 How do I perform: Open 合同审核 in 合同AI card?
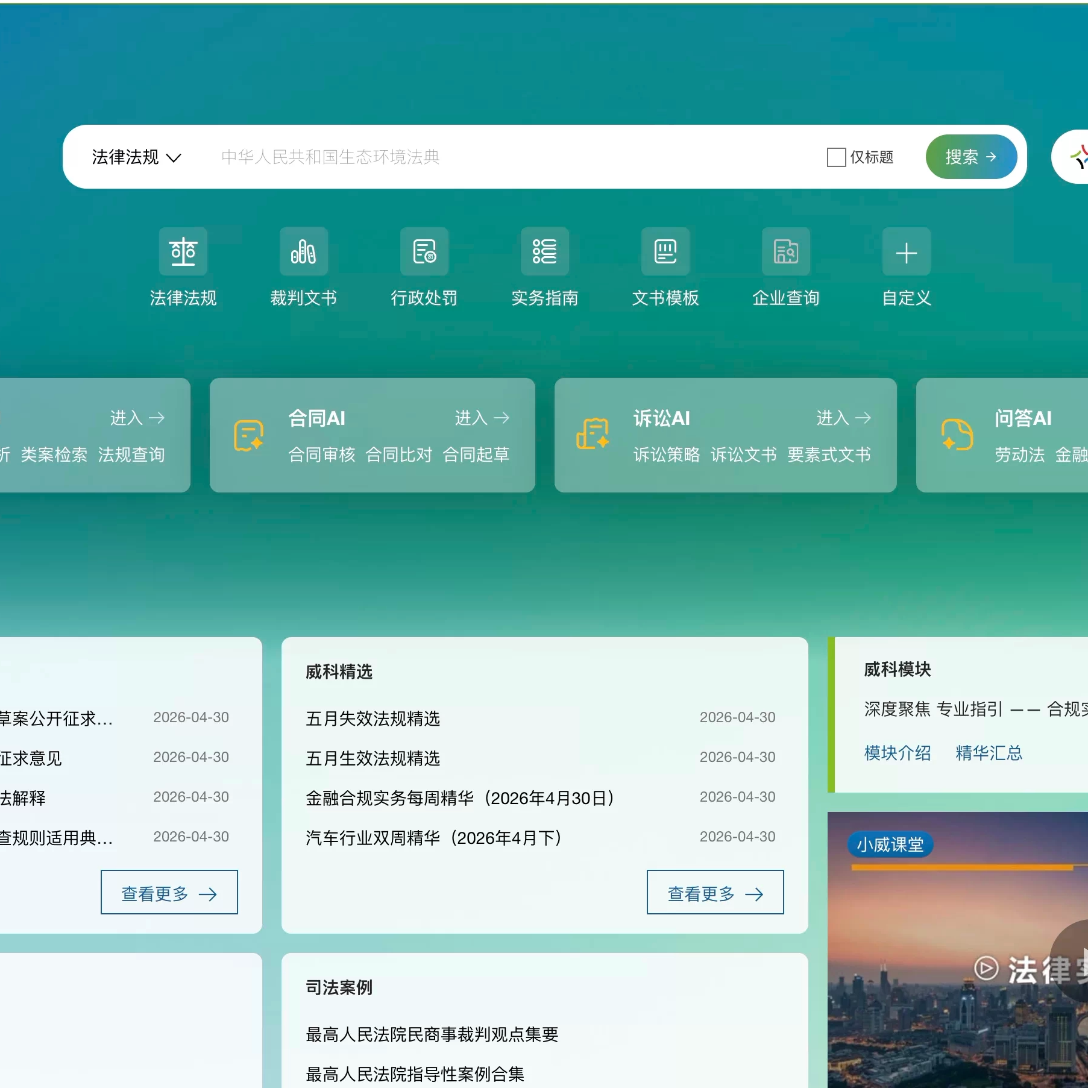[x=322, y=454]
